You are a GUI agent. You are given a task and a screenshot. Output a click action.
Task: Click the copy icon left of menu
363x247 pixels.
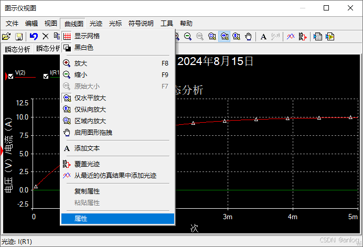click(57, 36)
